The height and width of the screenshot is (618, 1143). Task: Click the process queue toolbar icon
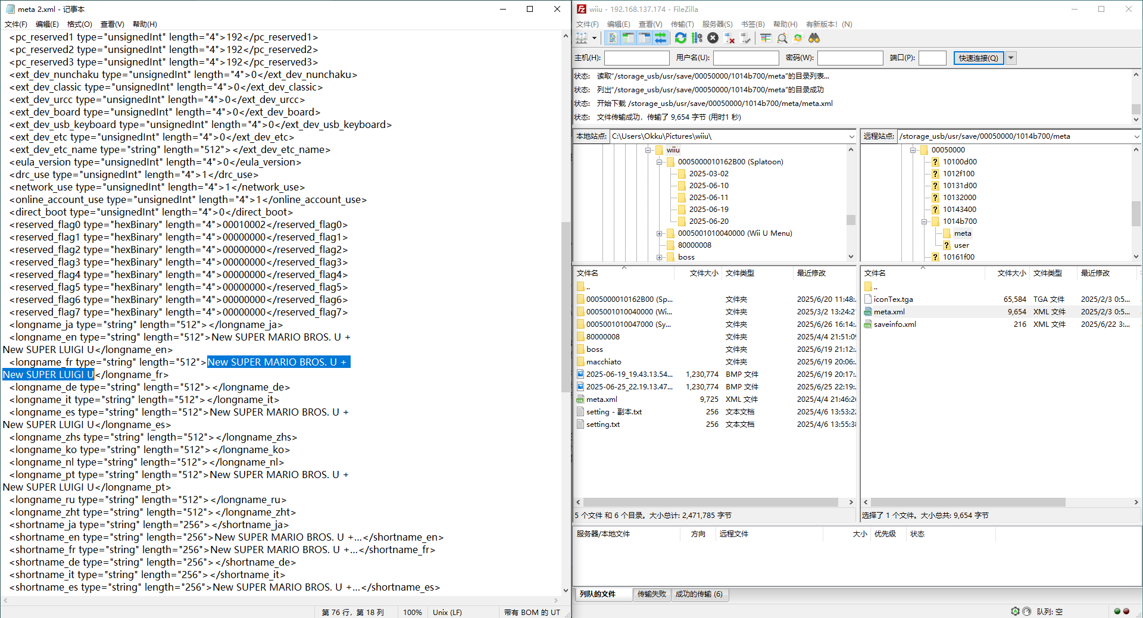[697, 38]
